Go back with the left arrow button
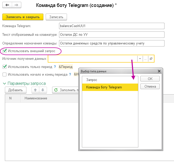174x163 pixels. 7,5
